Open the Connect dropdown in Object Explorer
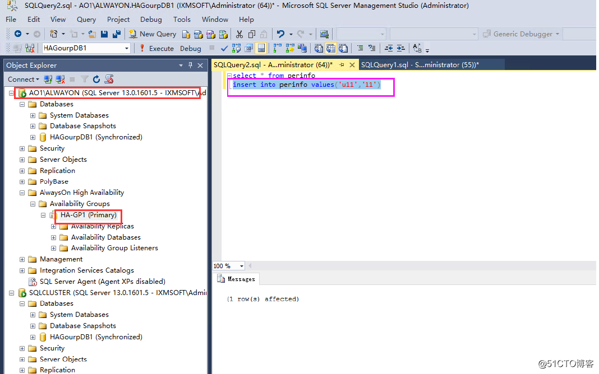Image resolution: width=599 pixels, height=374 pixels. (24, 80)
